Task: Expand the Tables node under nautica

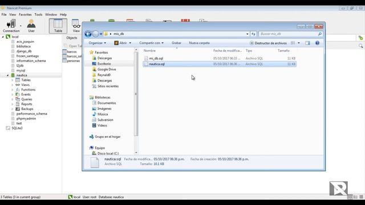Action: [x=13, y=80]
